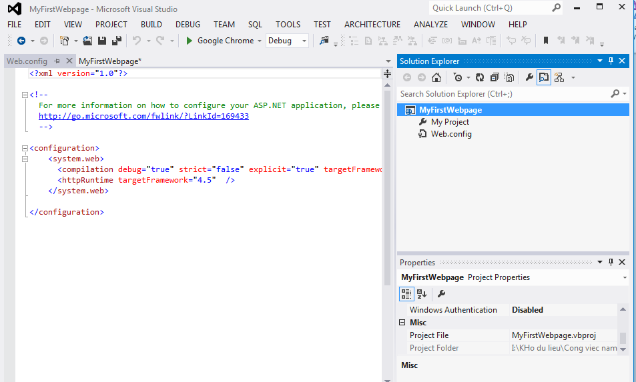Open the New Project dropdown arrow
This screenshot has width=636, height=382.
pos(75,41)
